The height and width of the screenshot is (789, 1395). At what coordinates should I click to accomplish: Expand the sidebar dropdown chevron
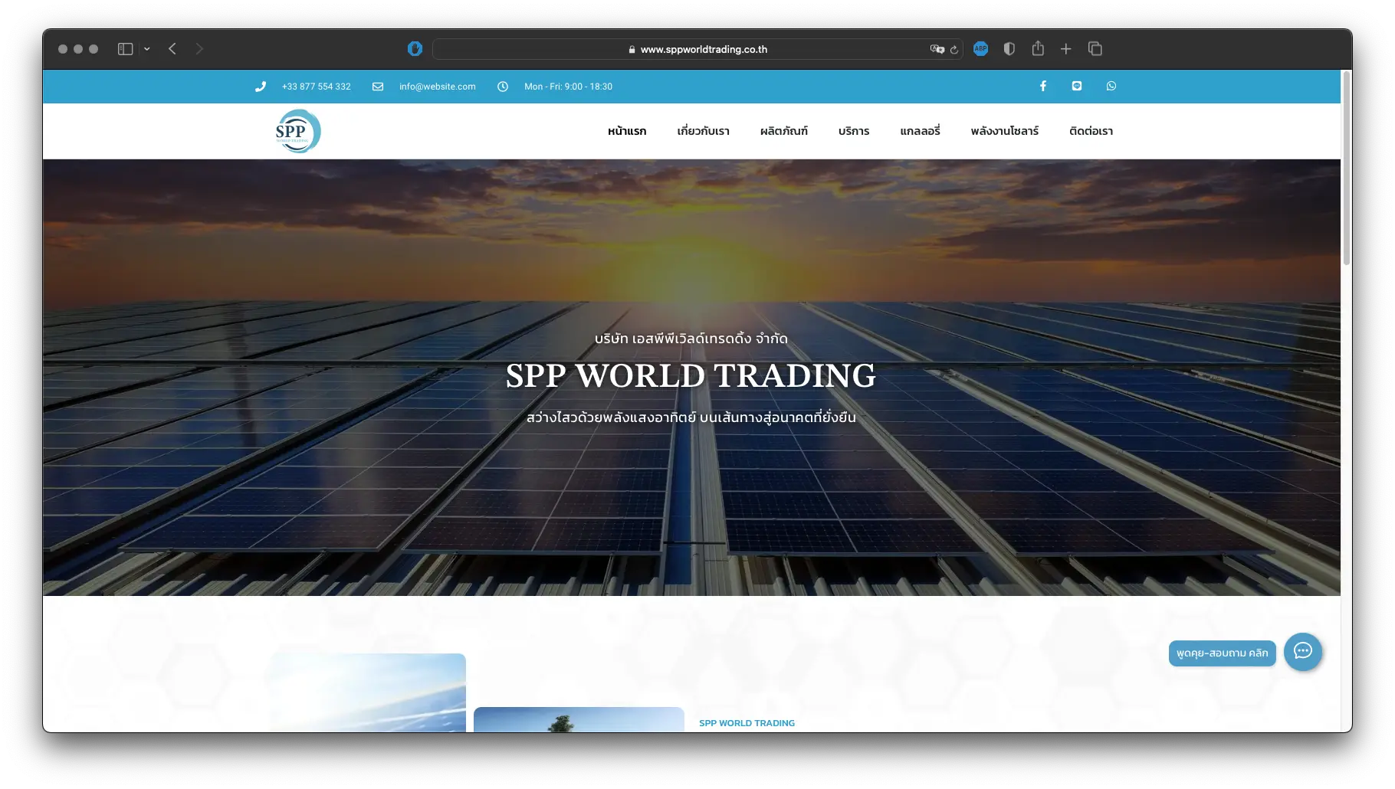point(146,49)
